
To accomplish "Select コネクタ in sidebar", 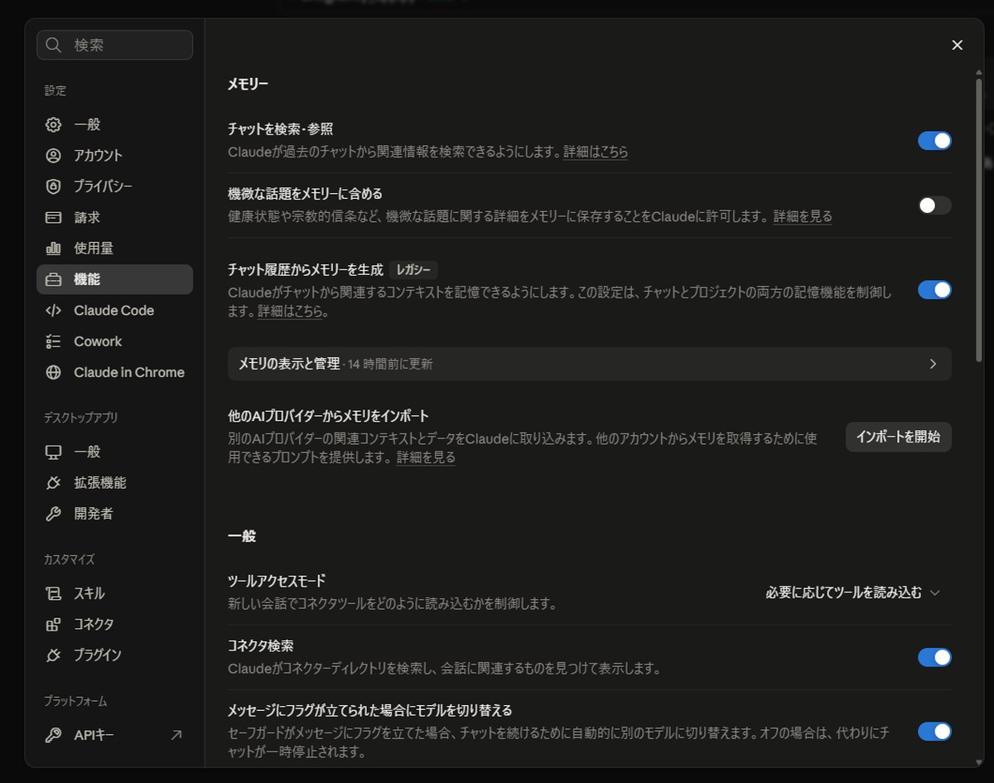I will 115,625.
